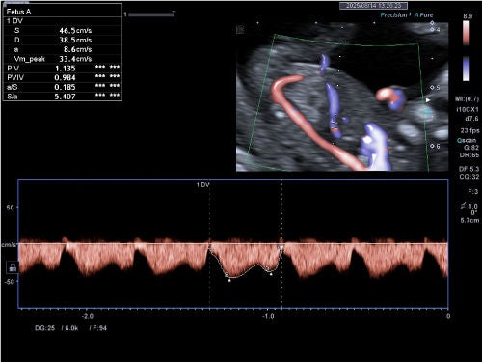Click the A Pure label
482x362 pixels.
pos(424,14)
